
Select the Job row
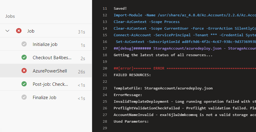coord(46,31)
